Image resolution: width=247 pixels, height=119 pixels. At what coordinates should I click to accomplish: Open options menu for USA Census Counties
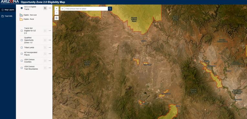50,61
